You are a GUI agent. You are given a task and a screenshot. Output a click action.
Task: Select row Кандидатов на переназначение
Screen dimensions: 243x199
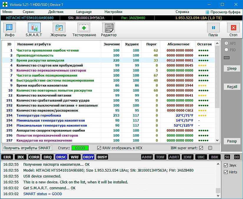pyautogui.click(x=108, y=140)
